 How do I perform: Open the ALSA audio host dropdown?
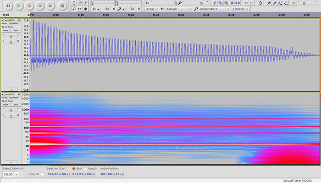(x=152, y=9)
